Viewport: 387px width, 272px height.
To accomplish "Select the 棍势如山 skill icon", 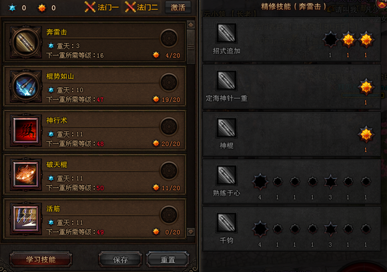I will click(x=25, y=87).
